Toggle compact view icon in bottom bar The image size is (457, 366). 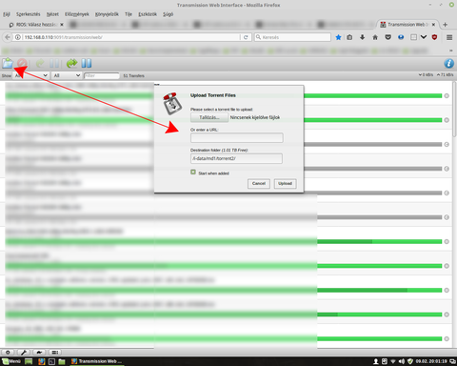[x=55, y=352]
